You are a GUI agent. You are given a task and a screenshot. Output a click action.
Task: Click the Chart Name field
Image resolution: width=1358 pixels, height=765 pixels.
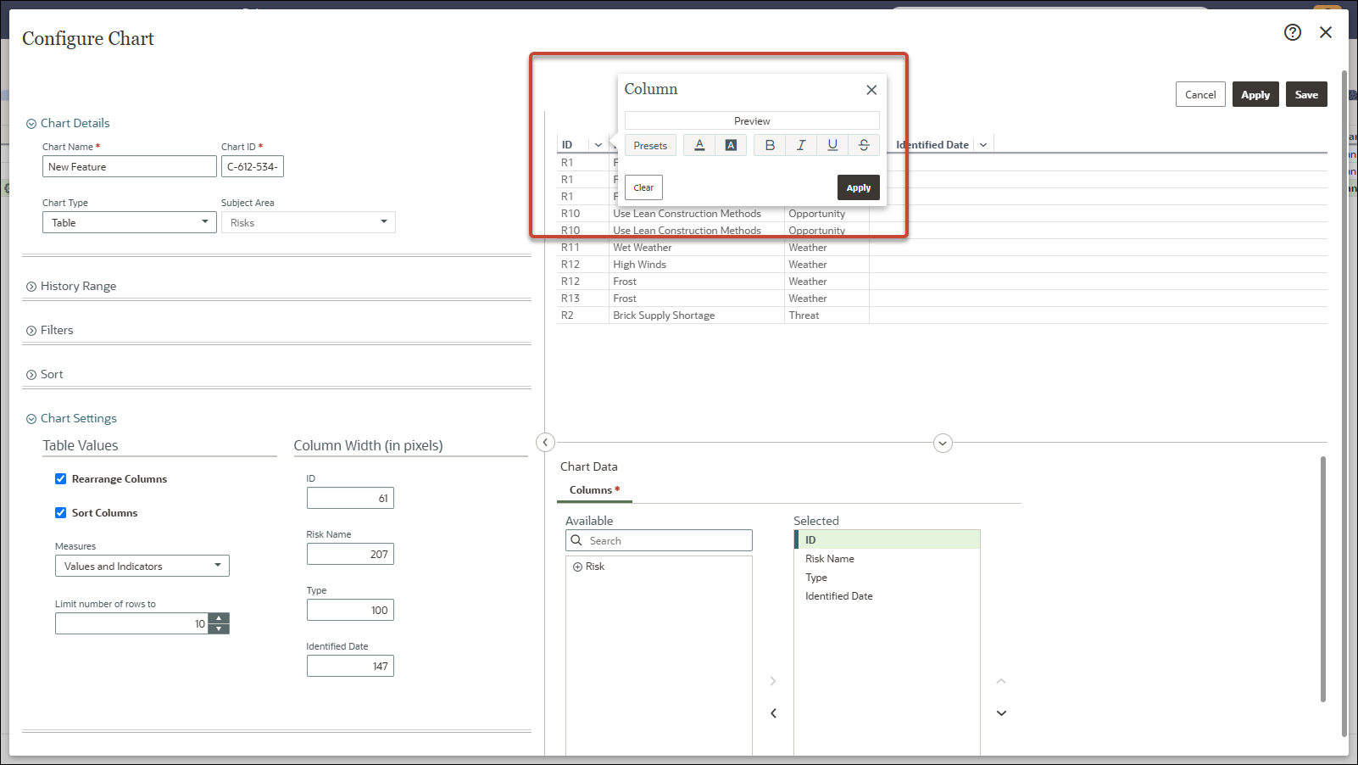[130, 166]
